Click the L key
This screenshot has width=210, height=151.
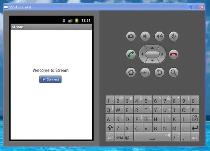click(x=185, y=118)
